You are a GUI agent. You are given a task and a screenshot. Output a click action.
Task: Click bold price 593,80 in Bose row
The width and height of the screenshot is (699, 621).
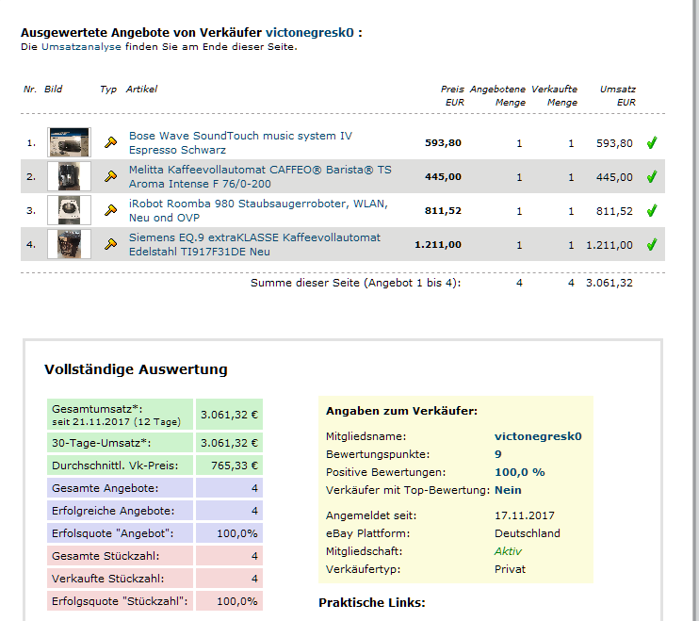443,142
